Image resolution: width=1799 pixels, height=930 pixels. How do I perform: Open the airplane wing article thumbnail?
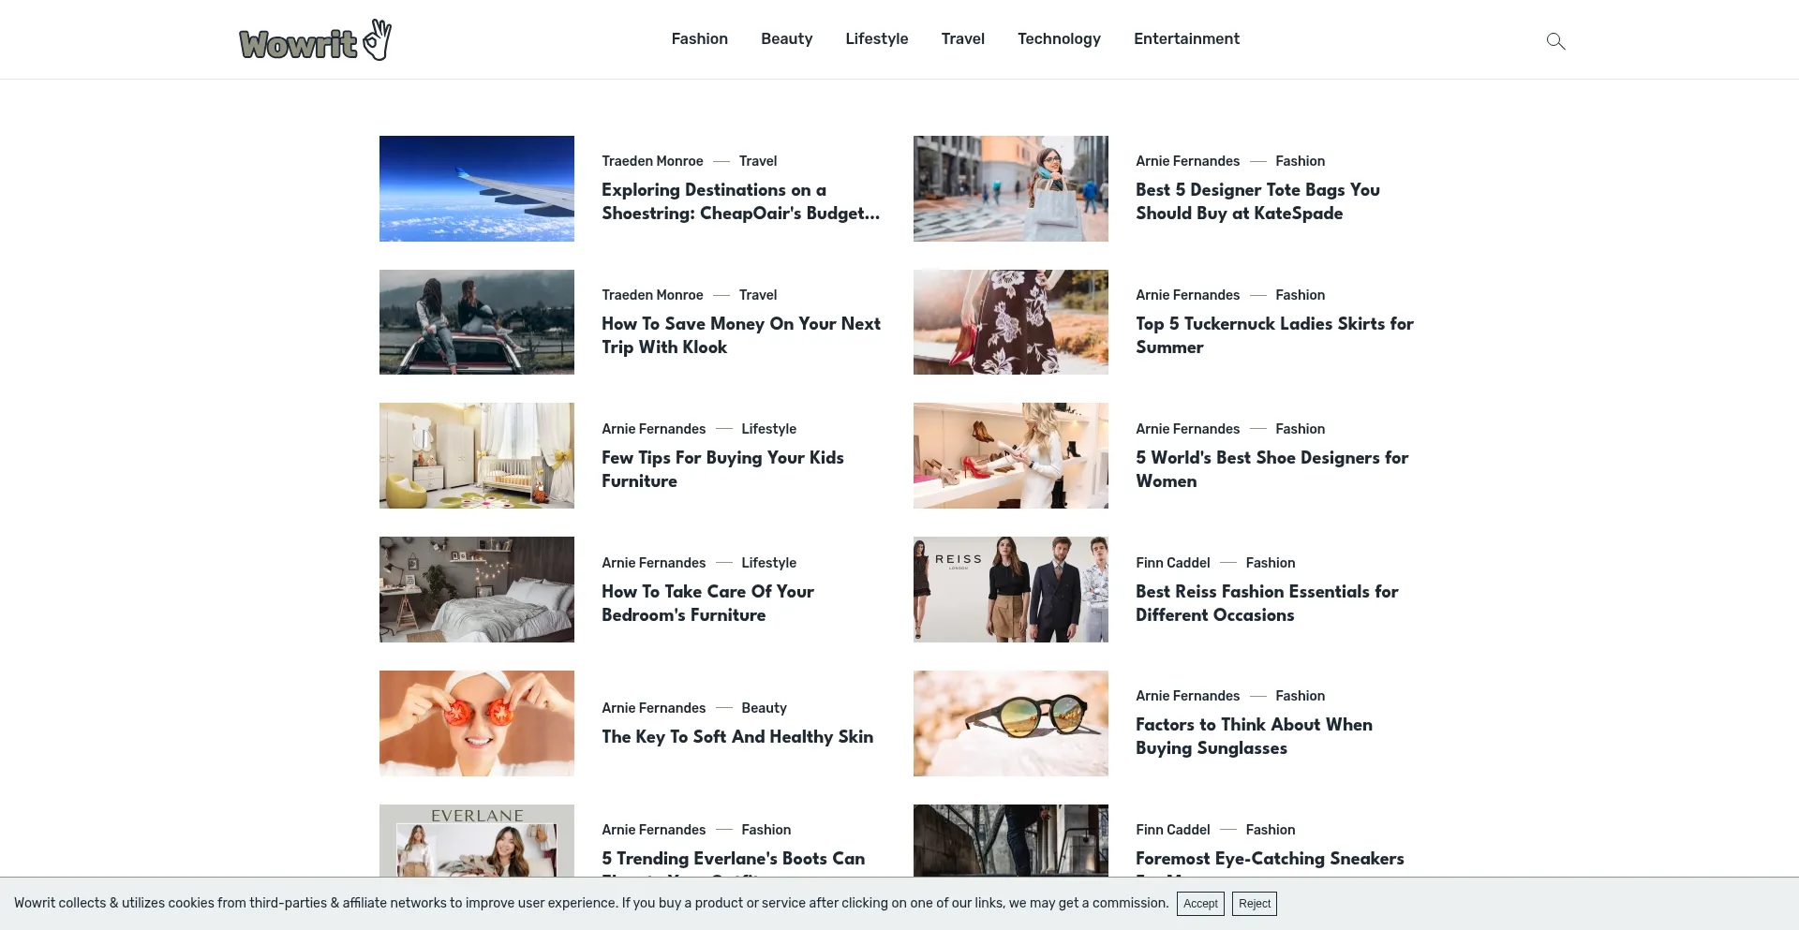pyautogui.click(x=476, y=188)
